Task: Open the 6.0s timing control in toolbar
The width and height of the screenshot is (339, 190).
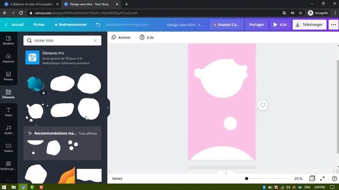Action: pos(147,37)
